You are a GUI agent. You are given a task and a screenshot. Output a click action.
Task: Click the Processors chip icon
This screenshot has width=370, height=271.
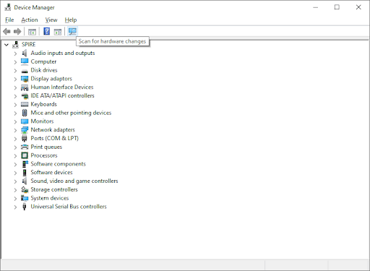pyautogui.click(x=25, y=155)
